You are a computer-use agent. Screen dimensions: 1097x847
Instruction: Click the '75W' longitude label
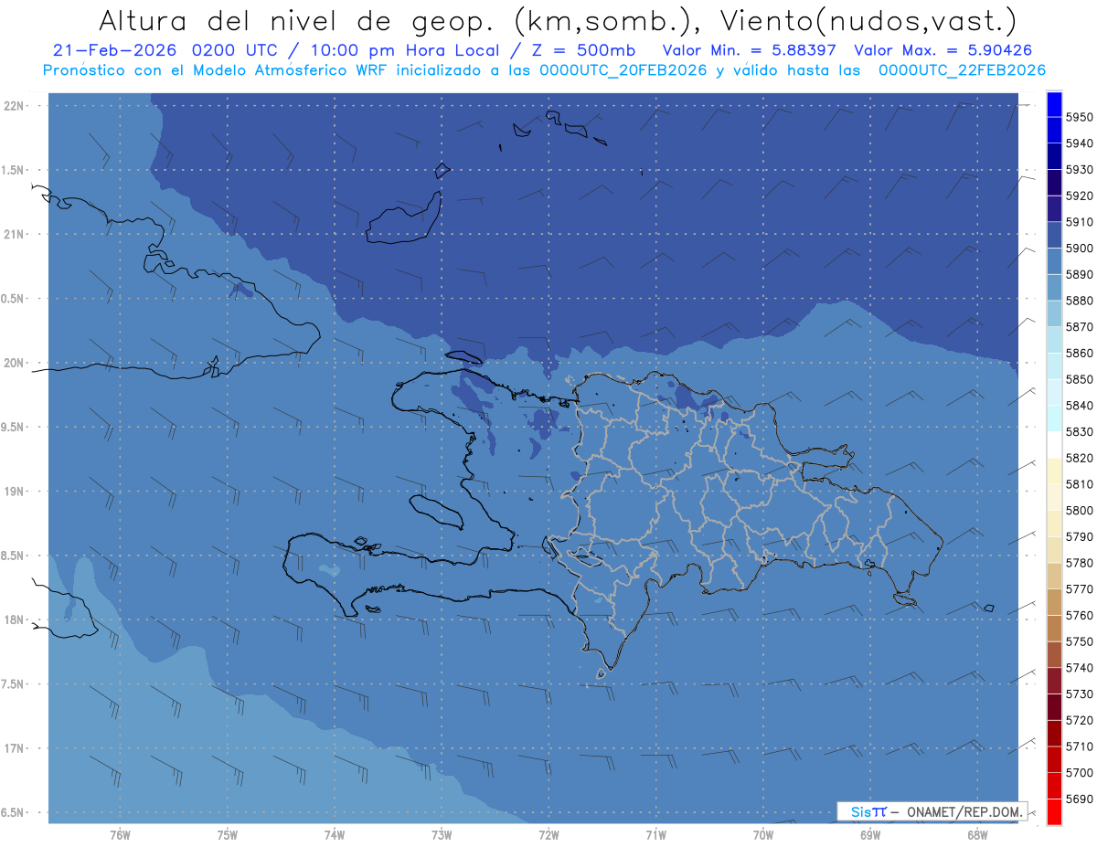tap(227, 834)
